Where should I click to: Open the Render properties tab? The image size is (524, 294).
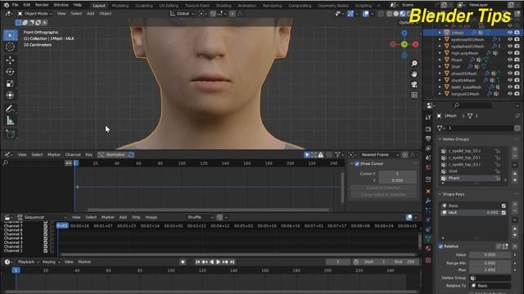428,129
